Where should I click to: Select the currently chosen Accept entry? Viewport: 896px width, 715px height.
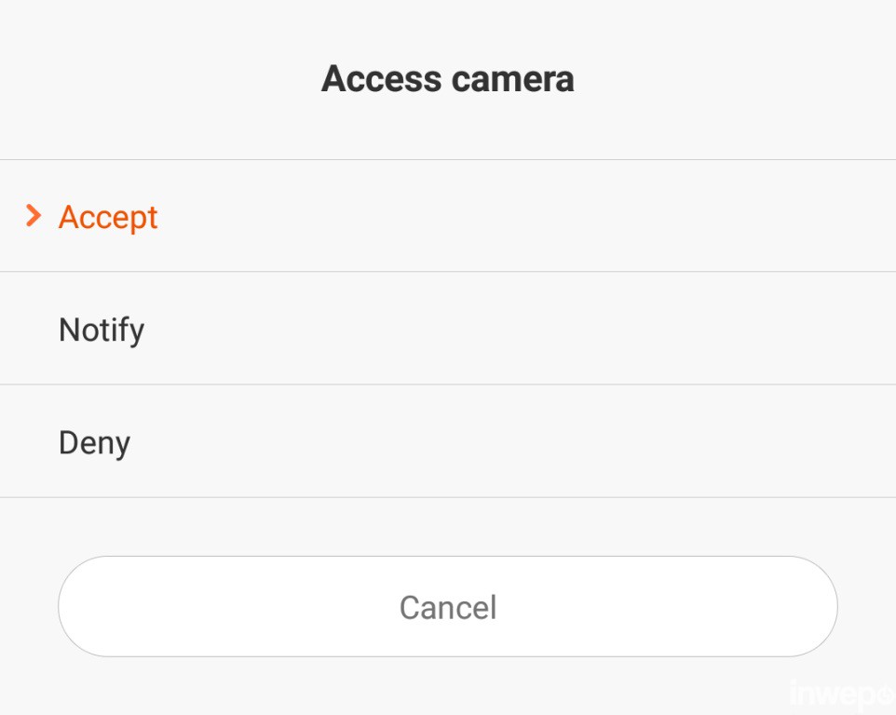pos(108,217)
